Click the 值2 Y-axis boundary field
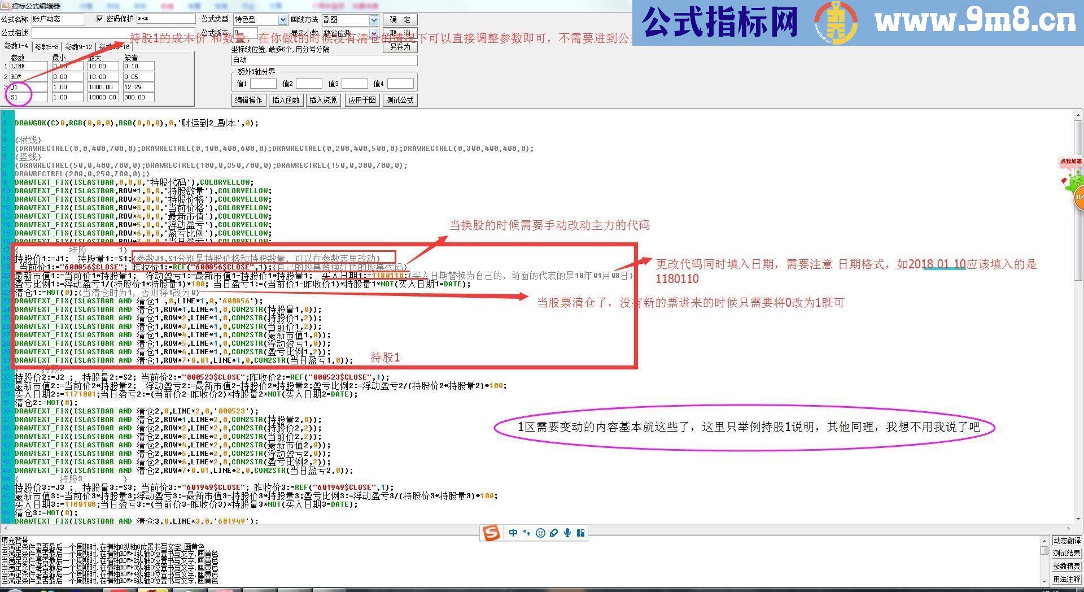The height and width of the screenshot is (592, 1084). point(309,84)
